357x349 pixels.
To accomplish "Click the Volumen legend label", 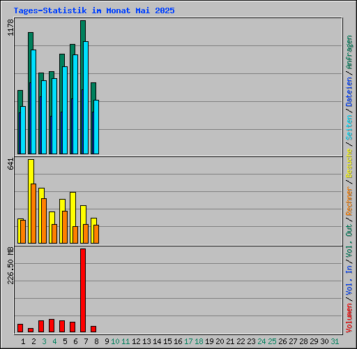I will point(349,318).
